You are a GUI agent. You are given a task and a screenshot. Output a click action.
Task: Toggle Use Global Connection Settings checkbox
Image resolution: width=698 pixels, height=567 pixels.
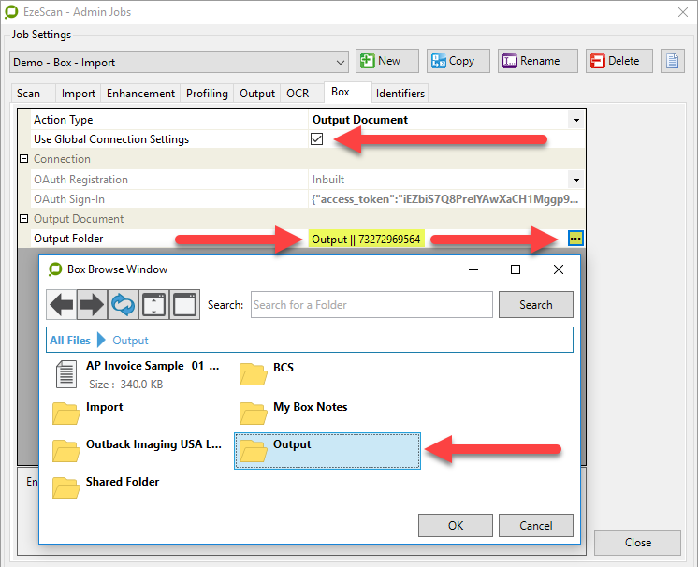coord(317,139)
